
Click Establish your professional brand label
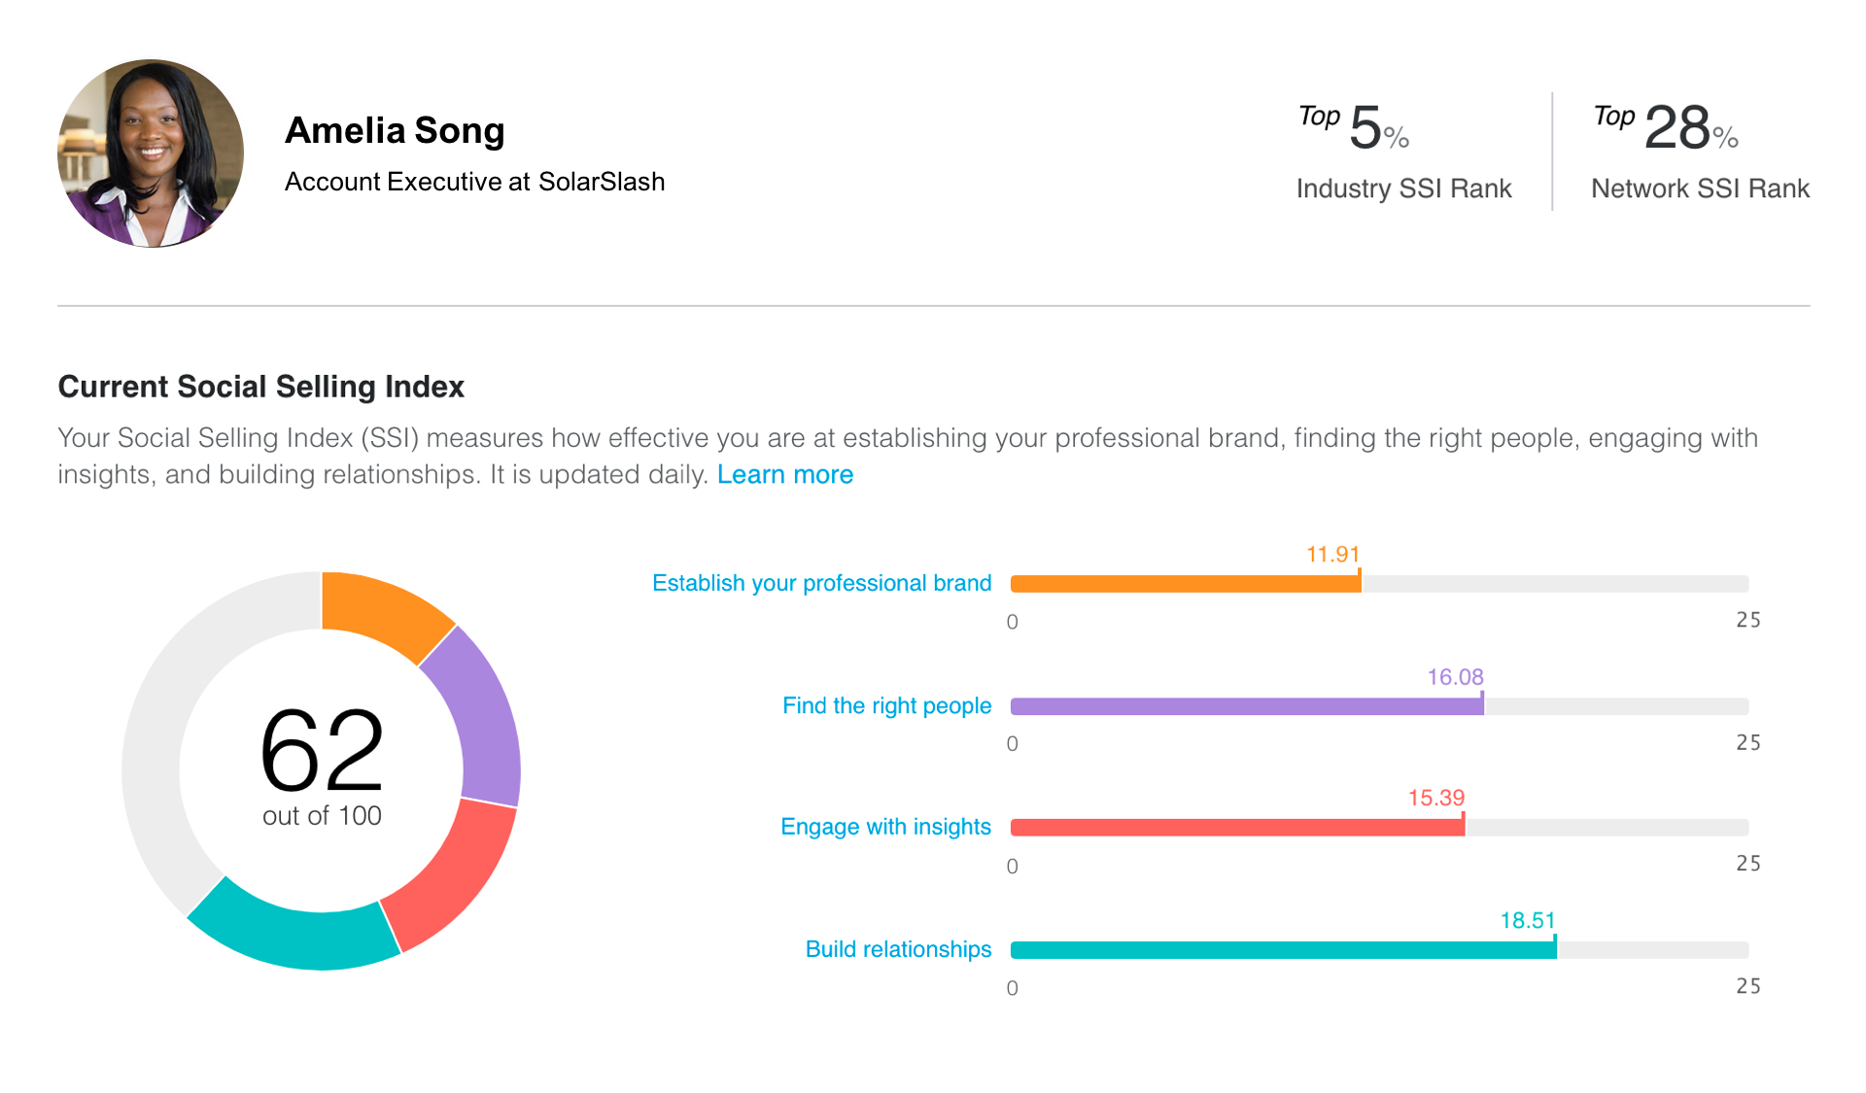point(821,583)
